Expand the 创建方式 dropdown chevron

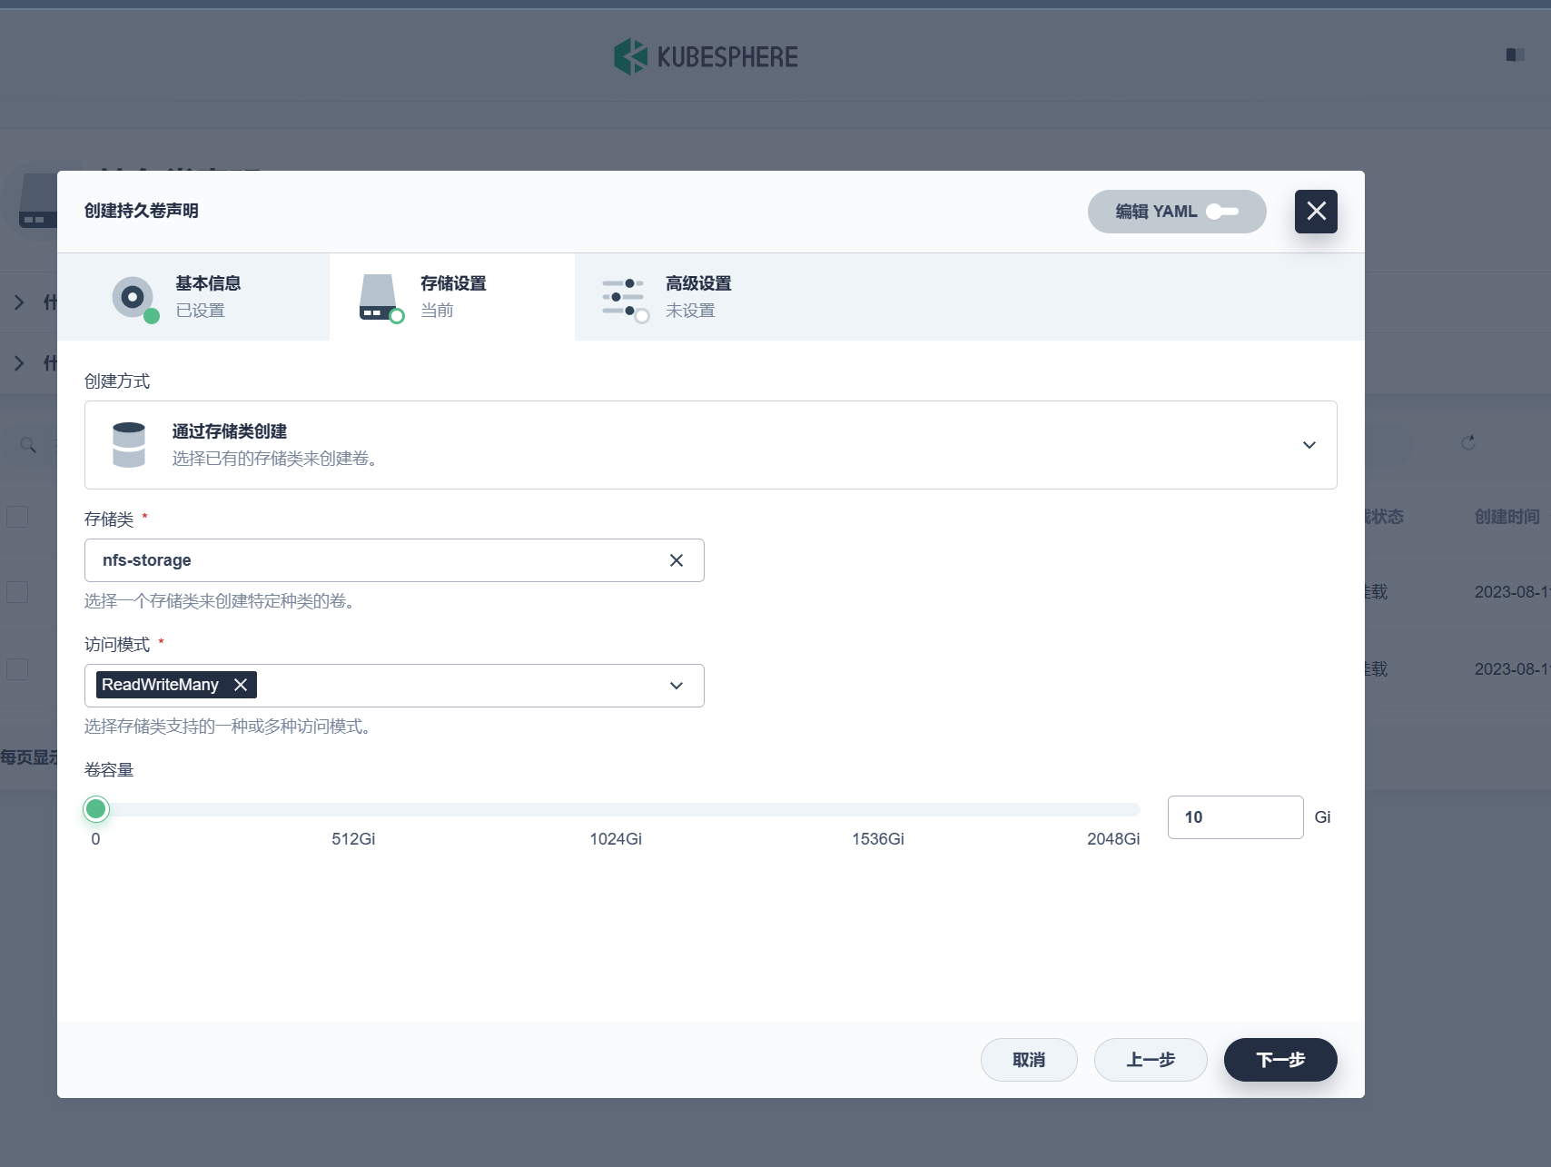(1309, 445)
